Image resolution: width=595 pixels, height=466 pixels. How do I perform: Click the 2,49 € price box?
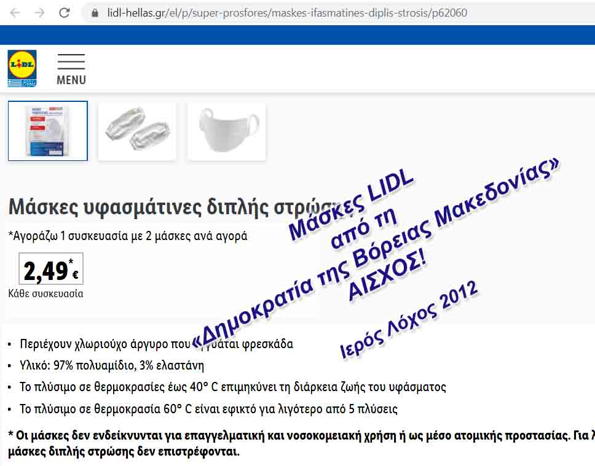coord(51,268)
